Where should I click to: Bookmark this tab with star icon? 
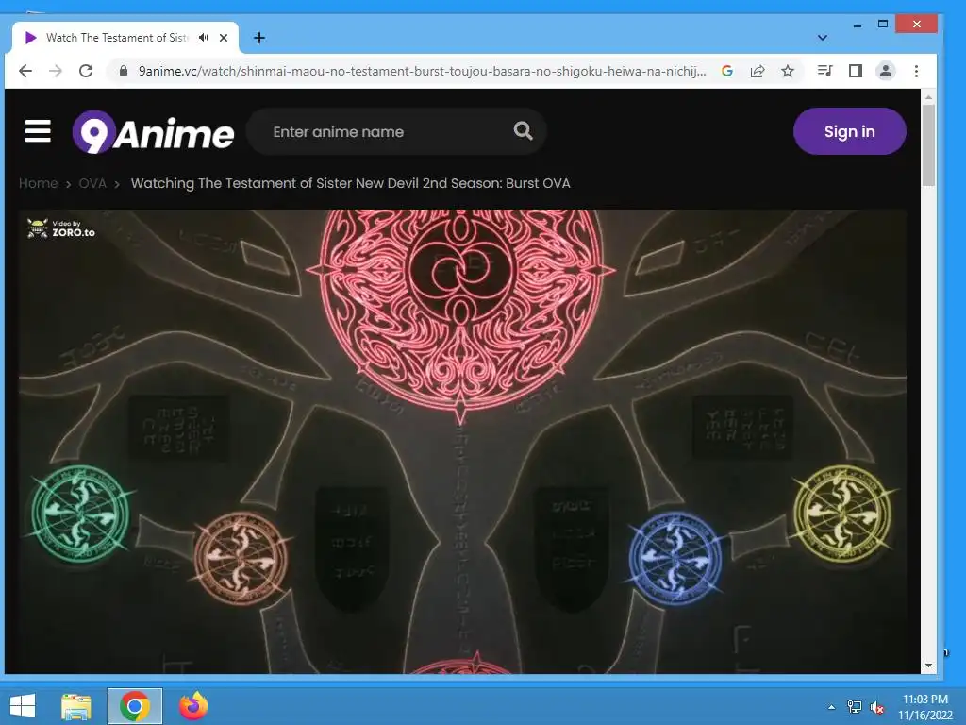click(x=788, y=71)
